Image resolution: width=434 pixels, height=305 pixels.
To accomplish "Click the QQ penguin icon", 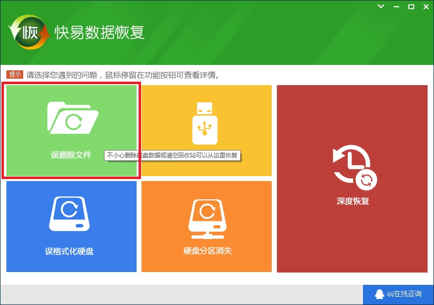I will pos(379,294).
